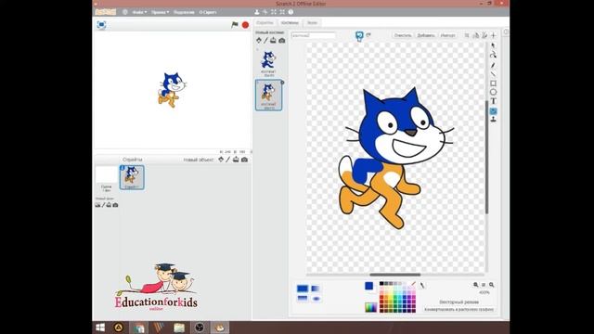Click the red stop button
Screen dimensions: 594x334
pos(245,25)
